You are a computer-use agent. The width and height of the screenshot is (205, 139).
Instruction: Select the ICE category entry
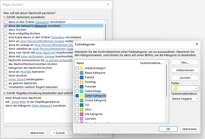tap(87, 105)
